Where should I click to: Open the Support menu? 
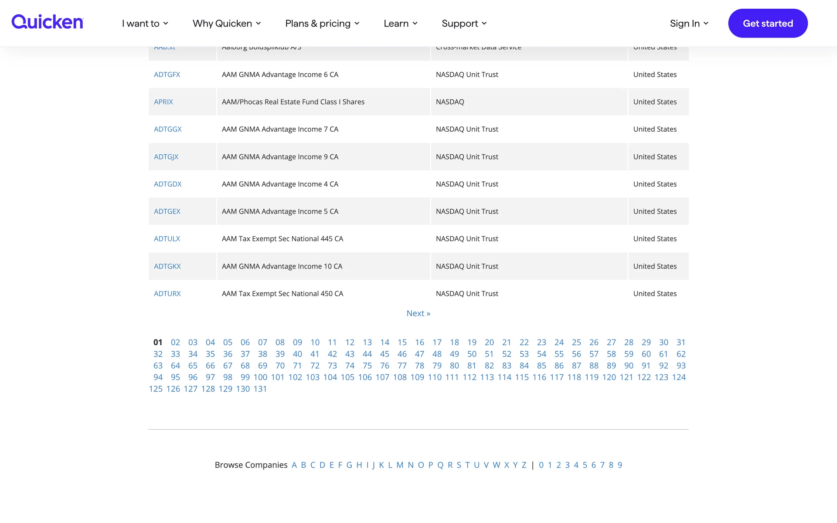pyautogui.click(x=464, y=24)
